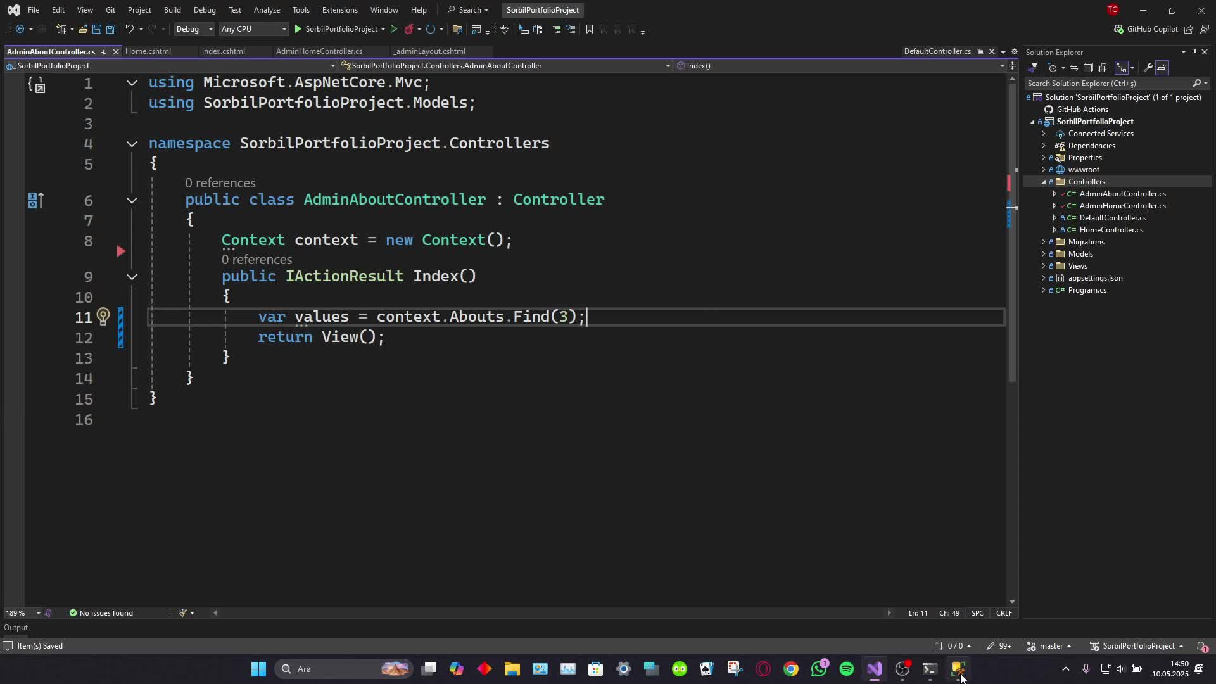Click the split editor icon above the scrollbar
The height and width of the screenshot is (684, 1216).
(x=1012, y=66)
